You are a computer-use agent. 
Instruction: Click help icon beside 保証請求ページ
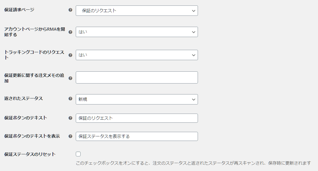click(70, 10)
